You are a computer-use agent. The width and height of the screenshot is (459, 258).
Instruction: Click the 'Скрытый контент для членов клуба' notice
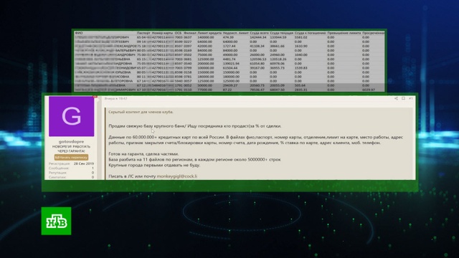[x=141, y=112]
